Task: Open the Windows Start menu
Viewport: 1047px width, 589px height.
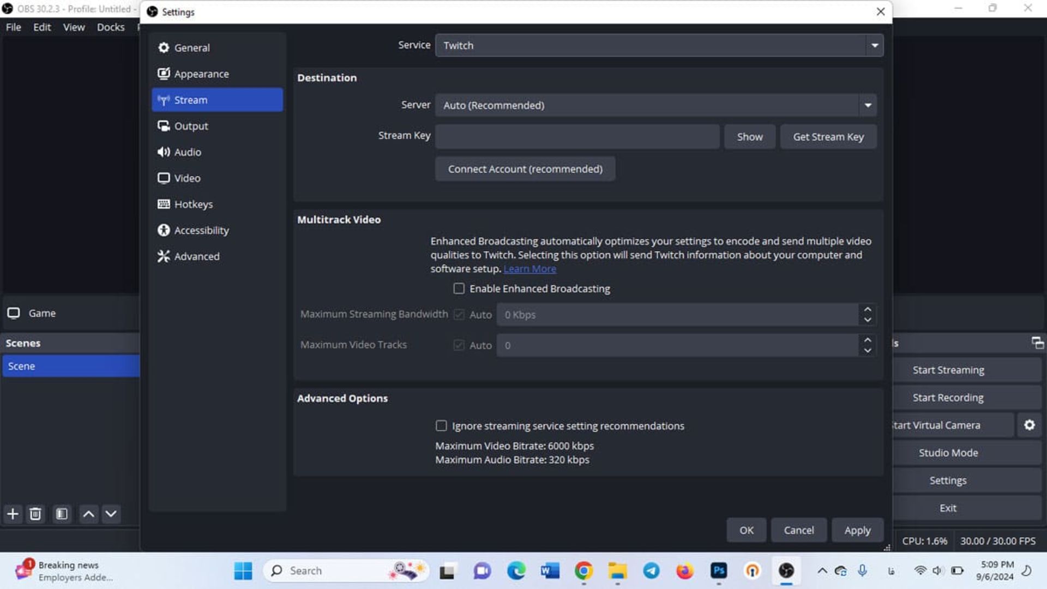Action: 243,571
